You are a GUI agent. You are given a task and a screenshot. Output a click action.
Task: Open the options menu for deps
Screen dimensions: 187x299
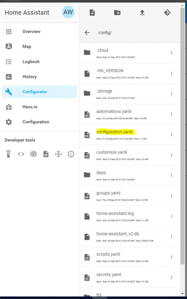point(172,176)
